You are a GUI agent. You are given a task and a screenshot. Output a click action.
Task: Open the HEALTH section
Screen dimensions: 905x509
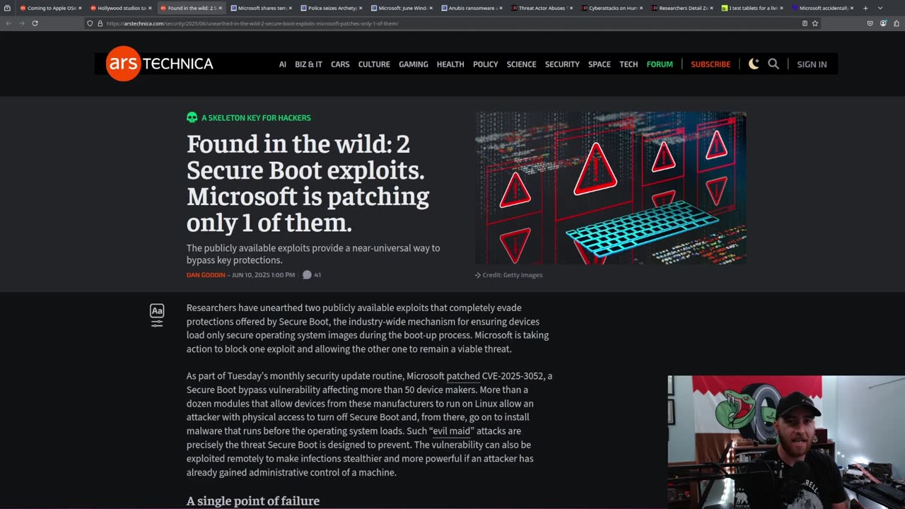tap(450, 64)
